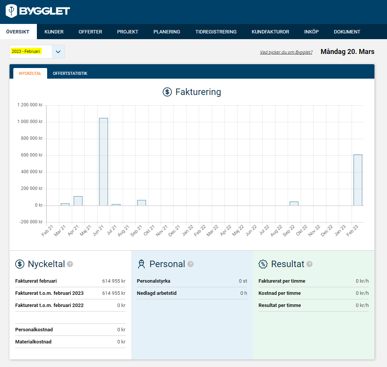Click the 'Resultat per timme' label
The width and height of the screenshot is (387, 367).
280,305
